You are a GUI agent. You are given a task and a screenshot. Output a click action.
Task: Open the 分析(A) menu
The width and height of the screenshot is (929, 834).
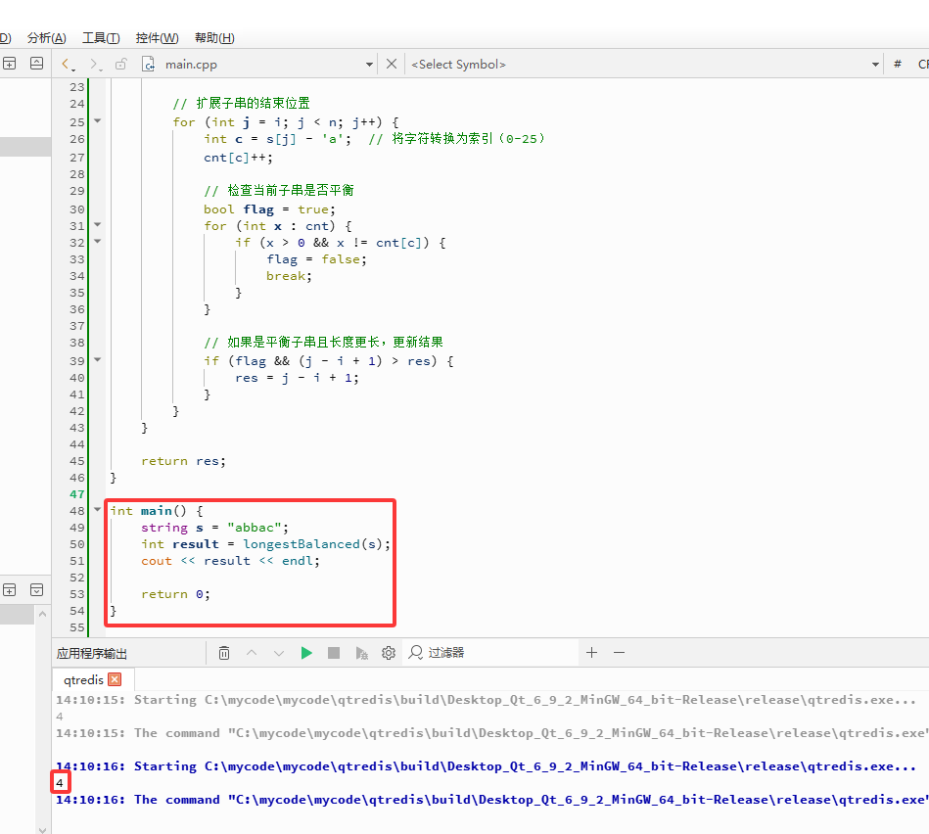point(47,38)
